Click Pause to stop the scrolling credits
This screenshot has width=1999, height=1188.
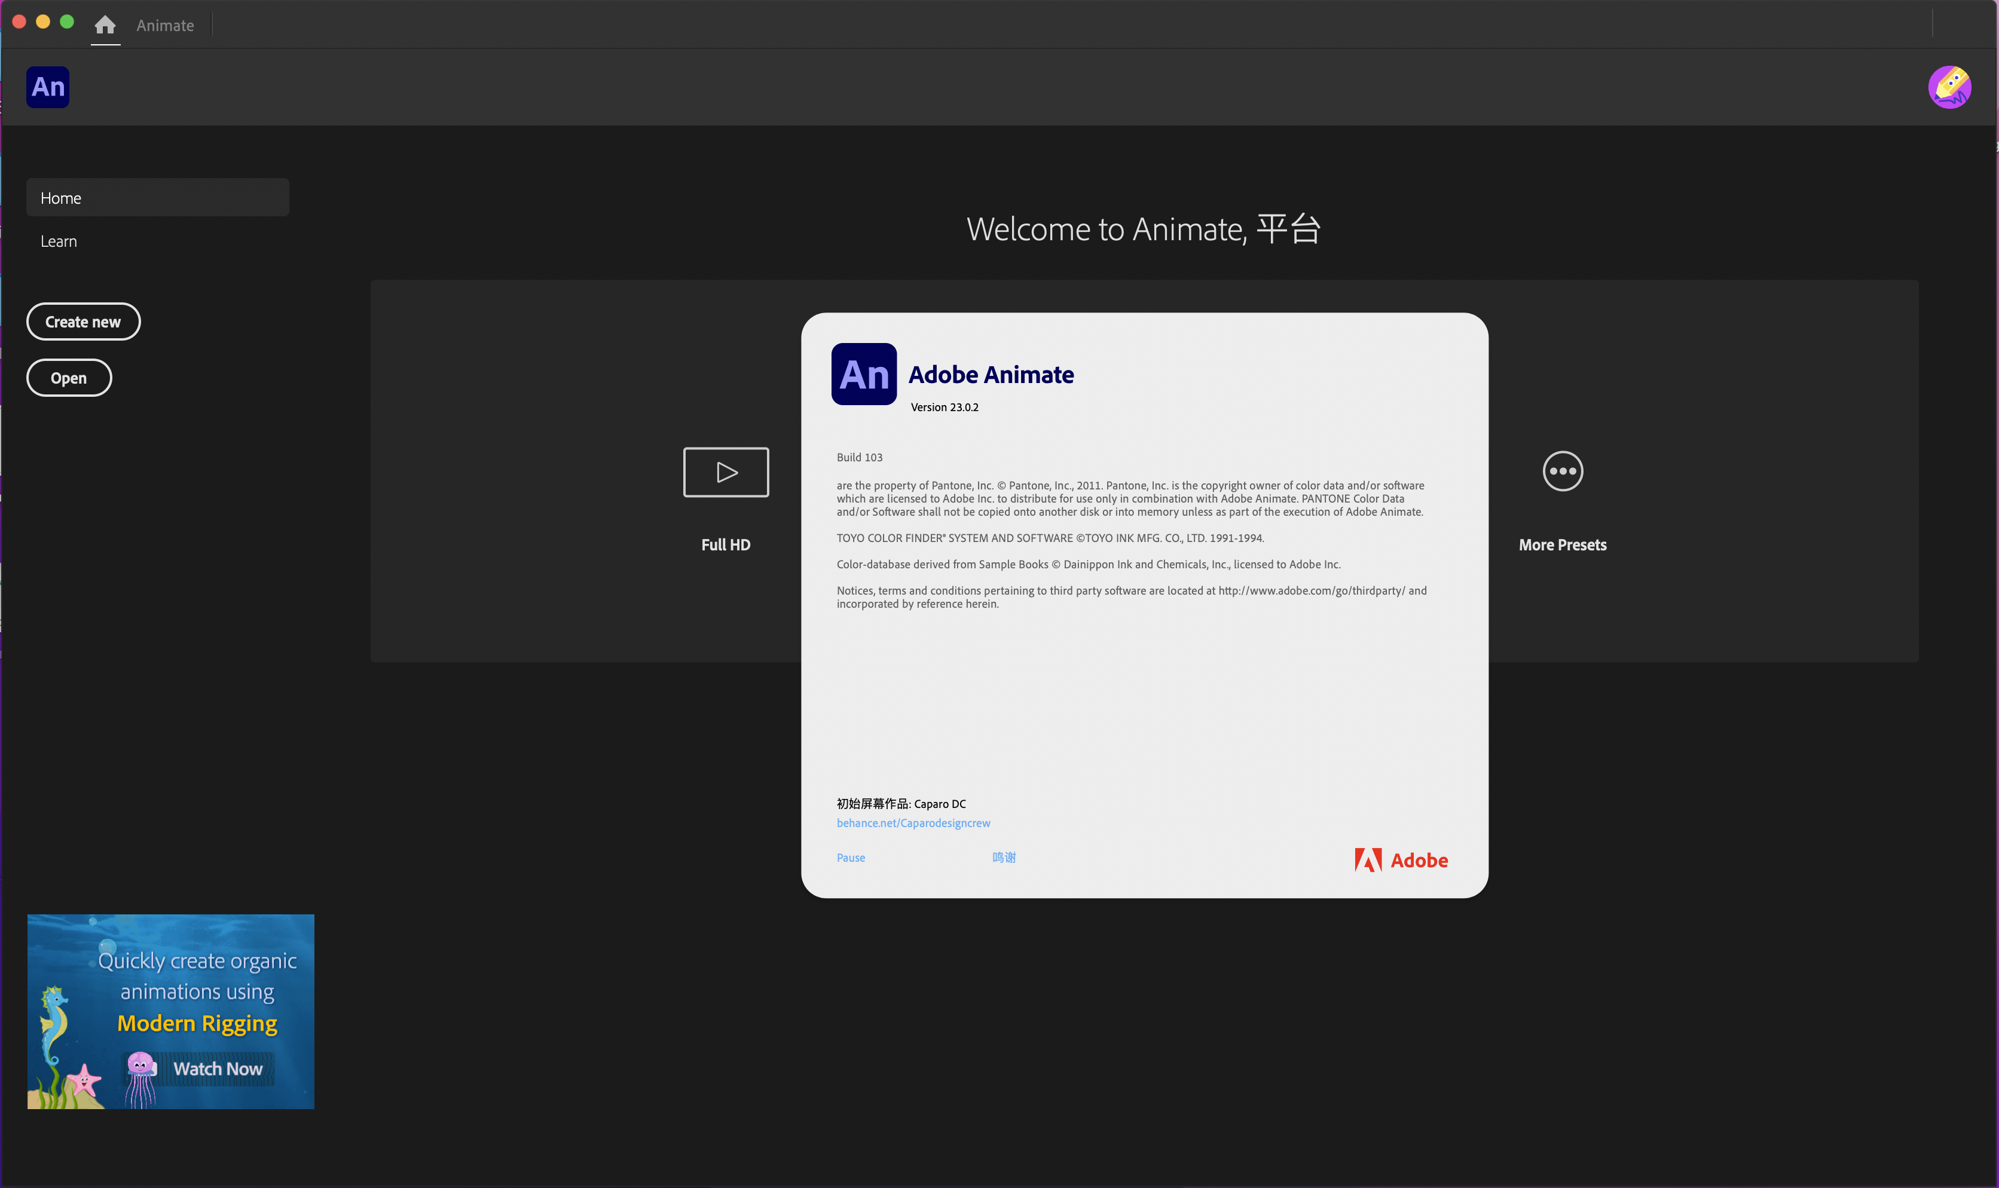[850, 858]
